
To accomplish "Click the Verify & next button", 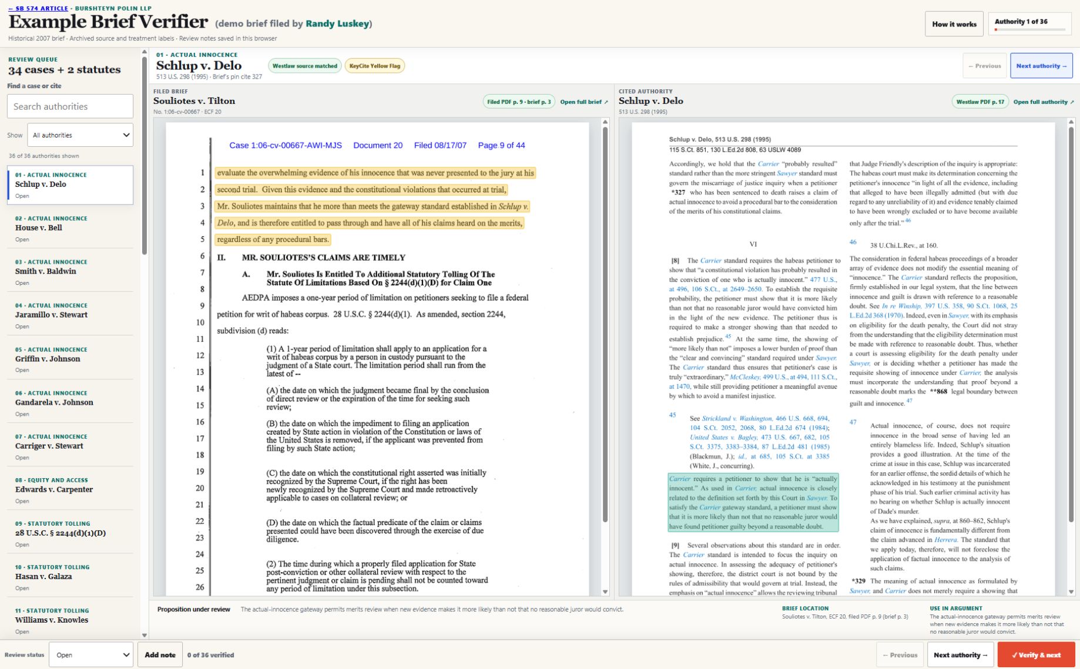I will click(1036, 654).
